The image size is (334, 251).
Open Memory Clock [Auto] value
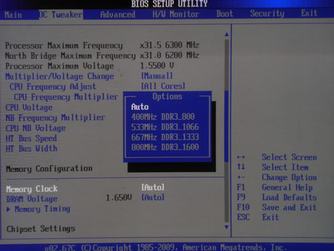pyautogui.click(x=153, y=187)
